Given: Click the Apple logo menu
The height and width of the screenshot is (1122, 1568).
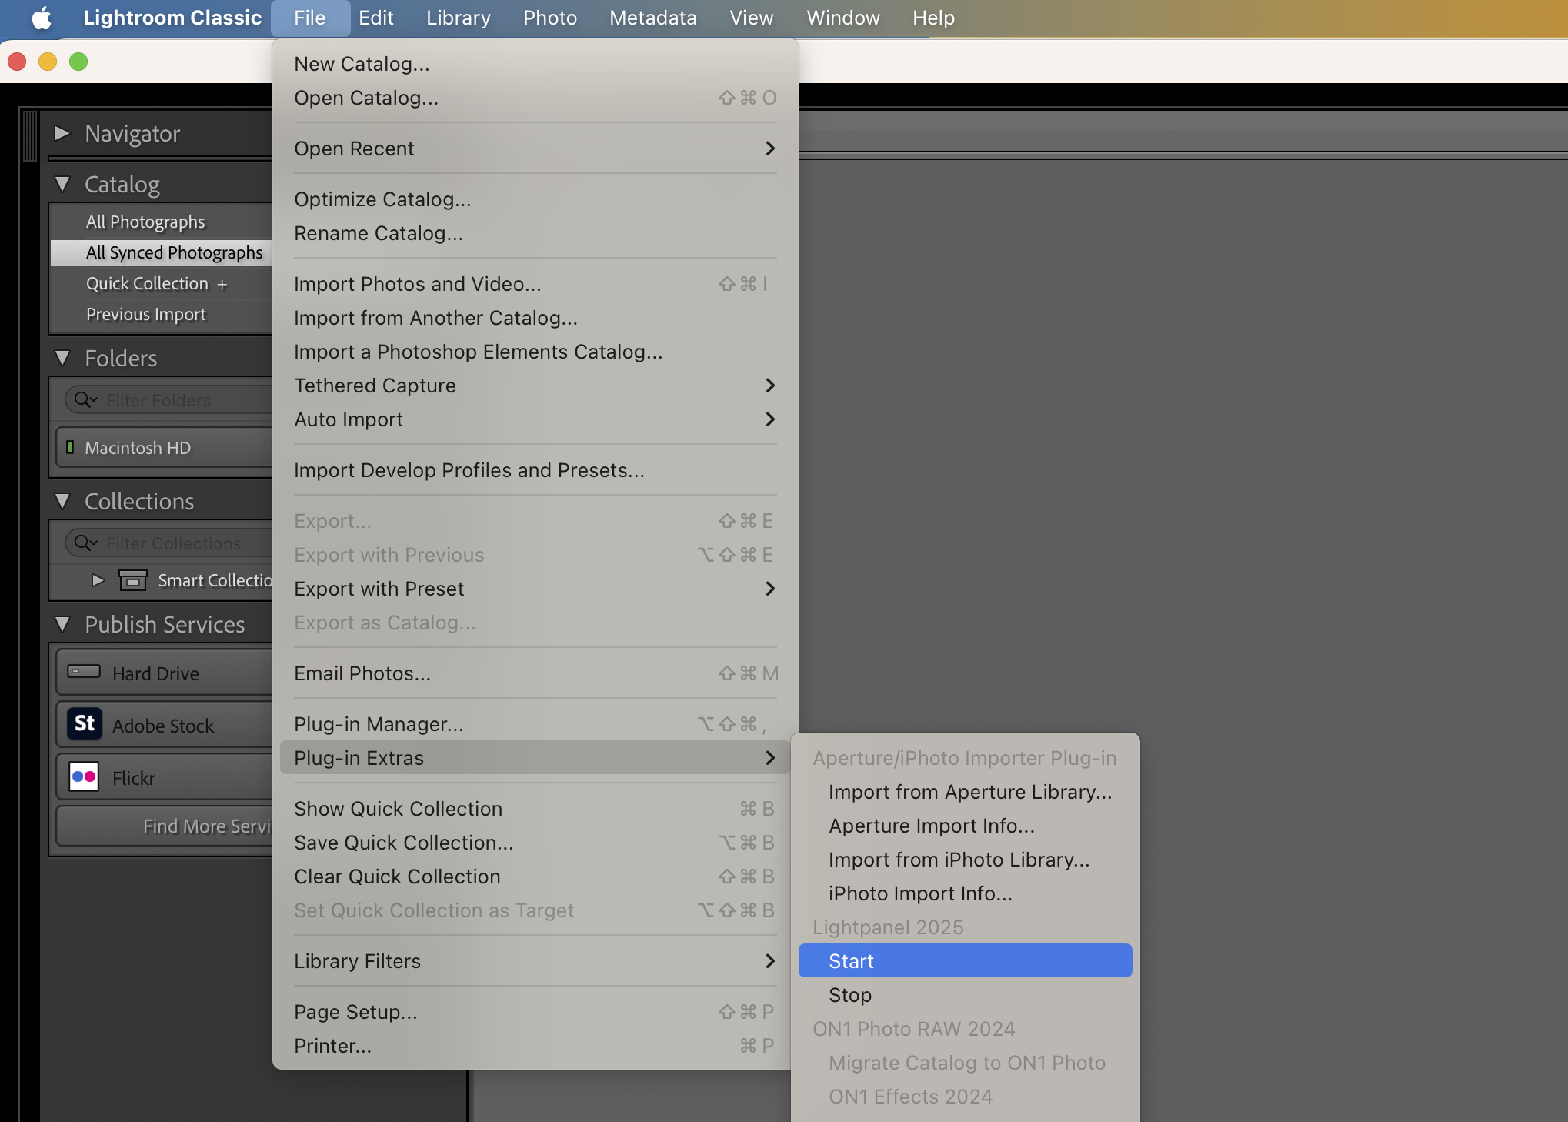Looking at the screenshot, I should coord(42,18).
